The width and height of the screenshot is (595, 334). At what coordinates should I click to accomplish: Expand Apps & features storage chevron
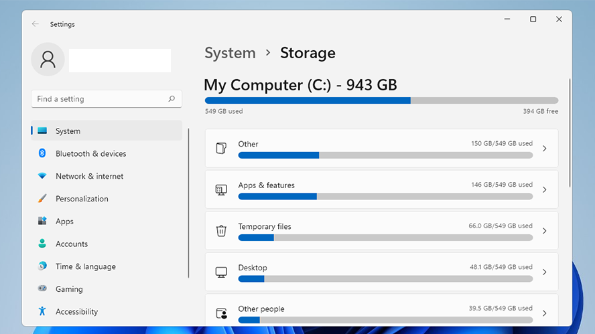tap(544, 190)
